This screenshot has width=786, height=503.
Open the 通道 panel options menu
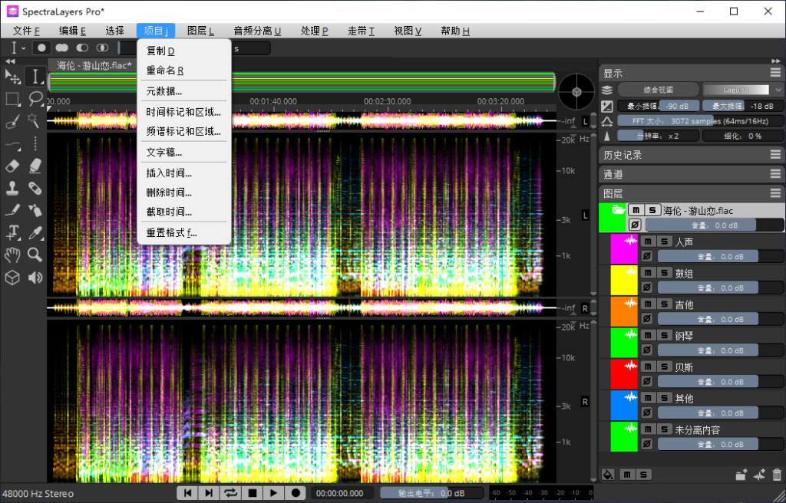click(x=776, y=174)
